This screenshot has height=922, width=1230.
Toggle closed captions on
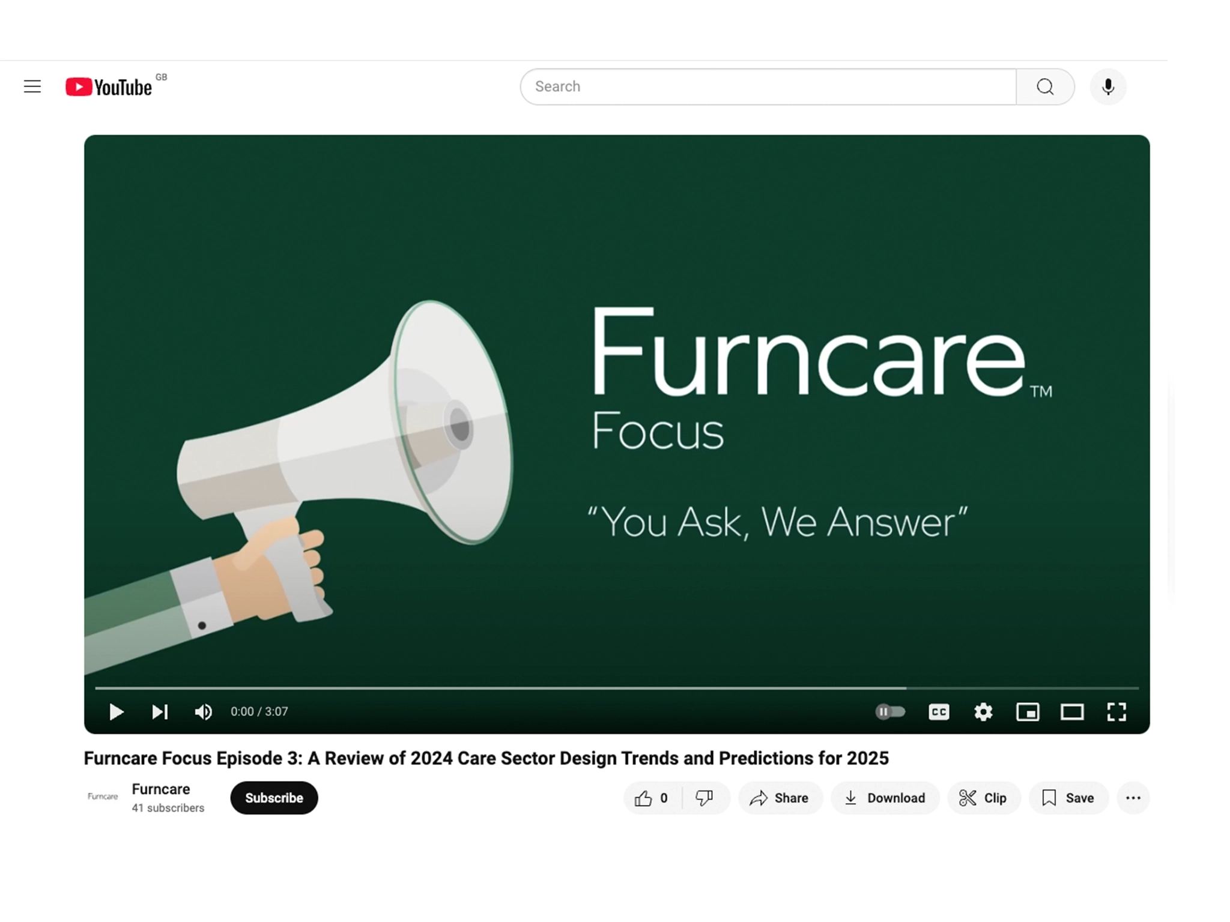939,712
